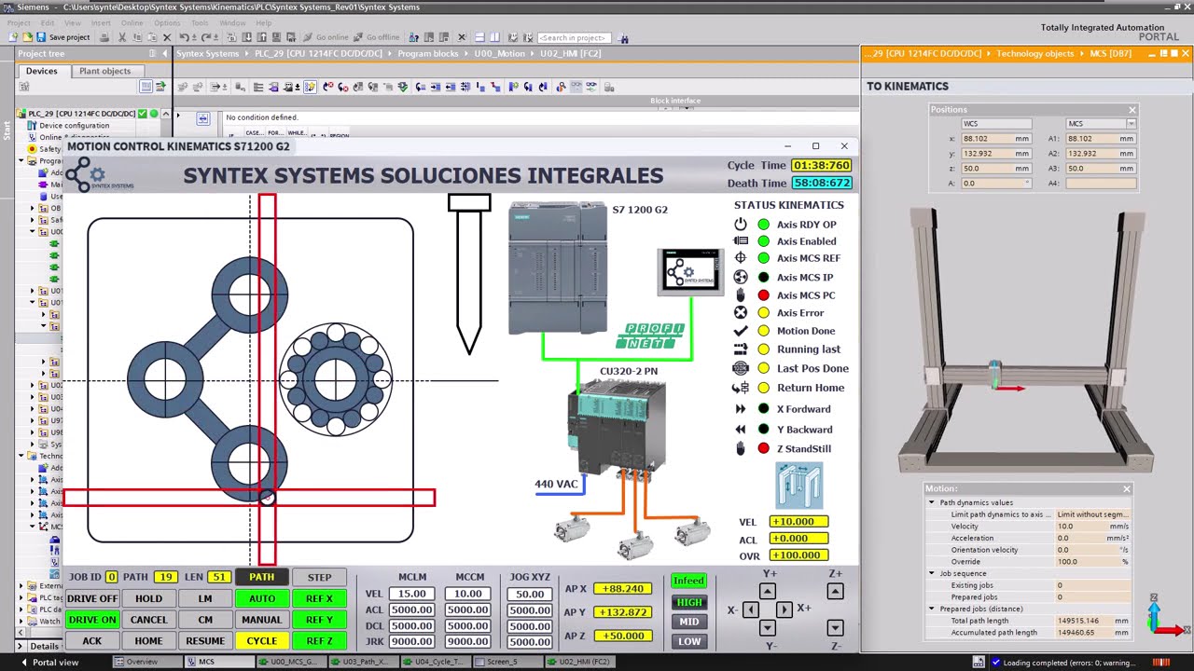Click the New project icon
1194x671 pixels.
coord(13,37)
